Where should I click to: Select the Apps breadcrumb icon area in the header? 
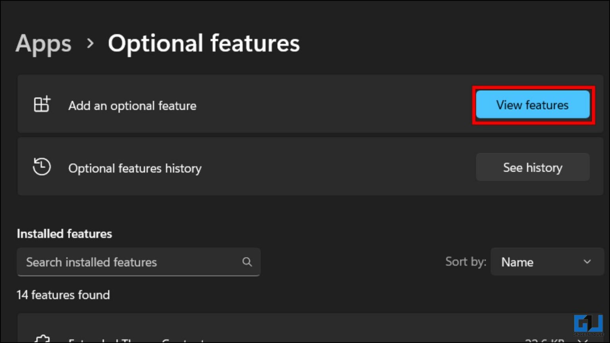point(43,44)
